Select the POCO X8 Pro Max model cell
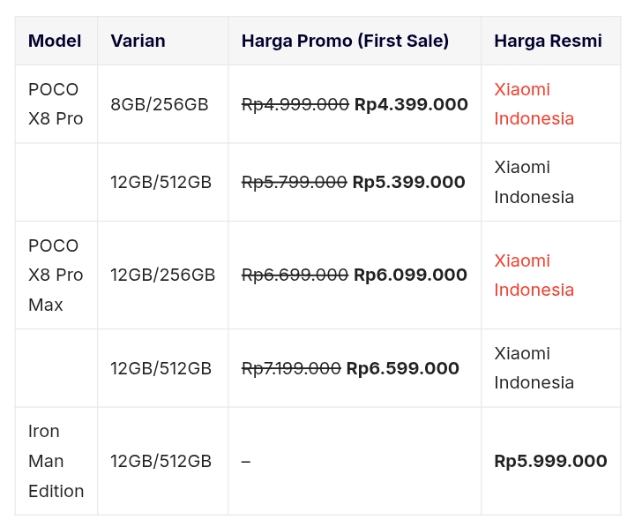The image size is (635, 528). pyautogui.click(x=56, y=275)
